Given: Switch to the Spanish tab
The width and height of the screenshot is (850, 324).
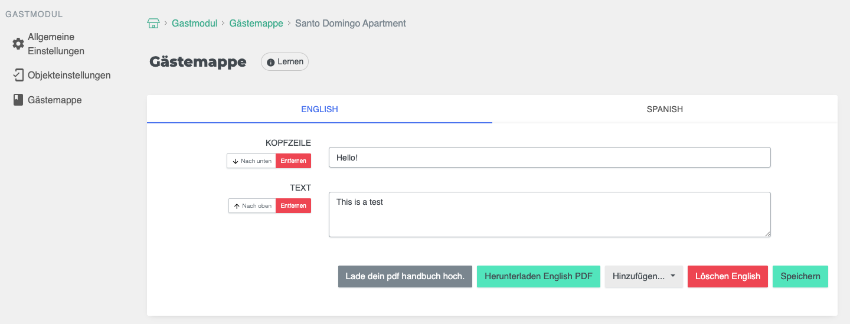Looking at the screenshot, I should coord(665,109).
